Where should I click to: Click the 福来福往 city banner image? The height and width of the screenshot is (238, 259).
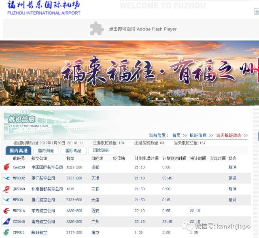(x=129, y=73)
